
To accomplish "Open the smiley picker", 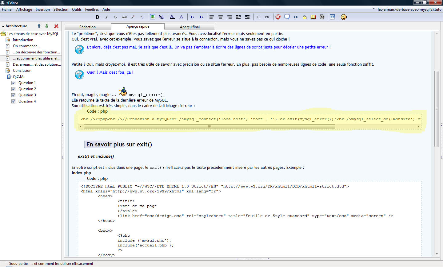I will (344, 17).
